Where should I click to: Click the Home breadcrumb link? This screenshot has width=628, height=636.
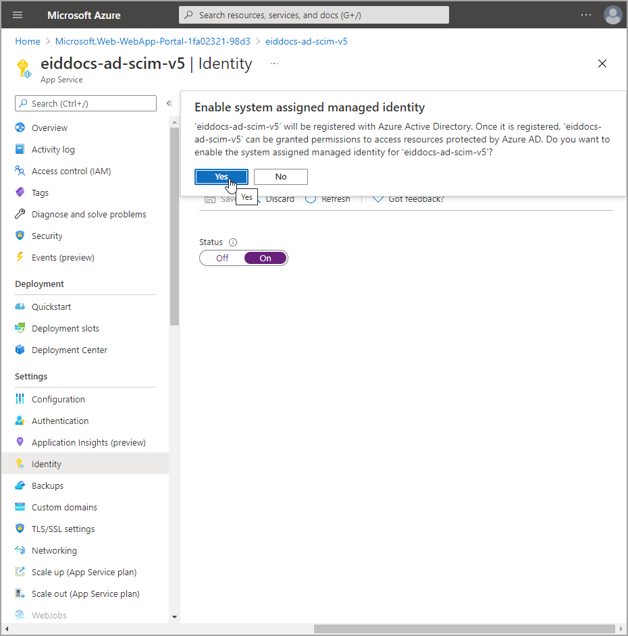pyautogui.click(x=28, y=41)
